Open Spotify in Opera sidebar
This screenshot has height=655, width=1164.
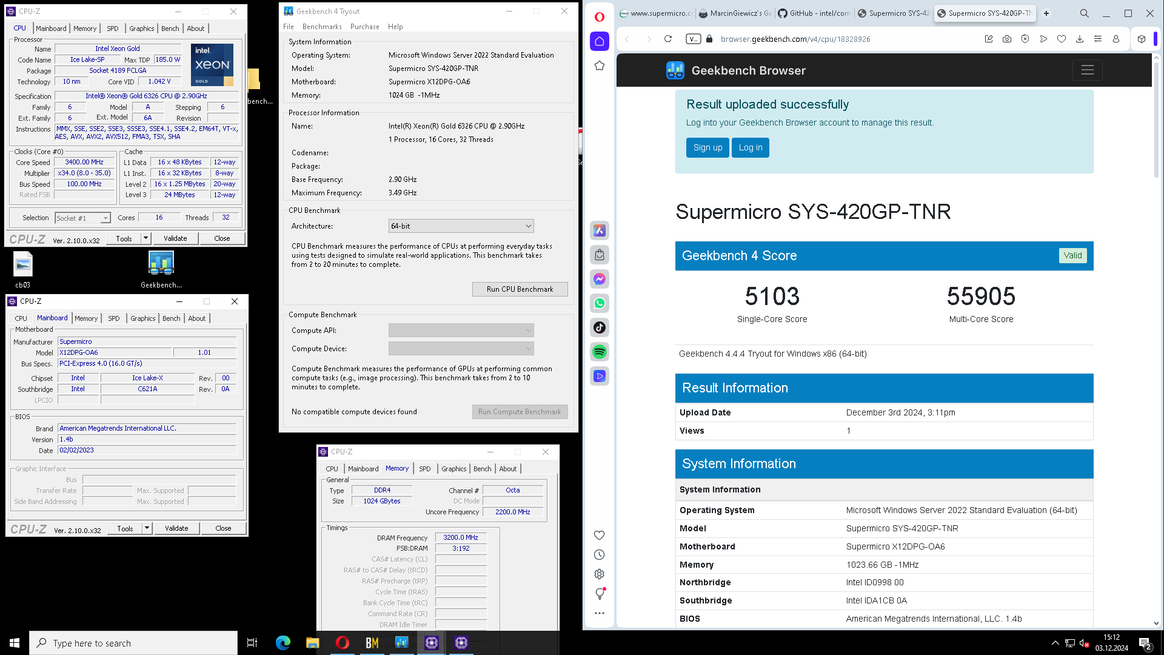[600, 352]
